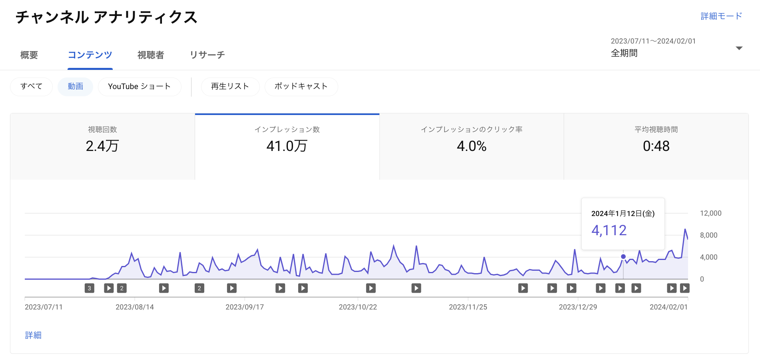Select the ポッドキャスト filter chip
This screenshot has height=359, width=760.
(301, 87)
